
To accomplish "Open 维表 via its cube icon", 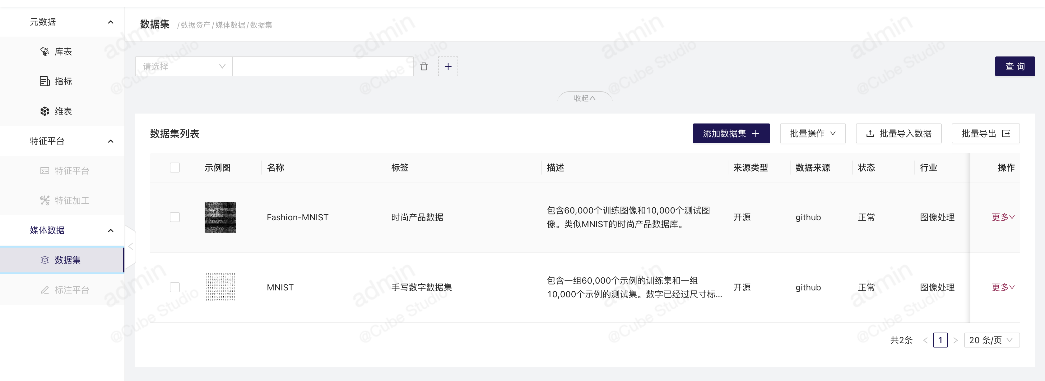I will (x=44, y=111).
